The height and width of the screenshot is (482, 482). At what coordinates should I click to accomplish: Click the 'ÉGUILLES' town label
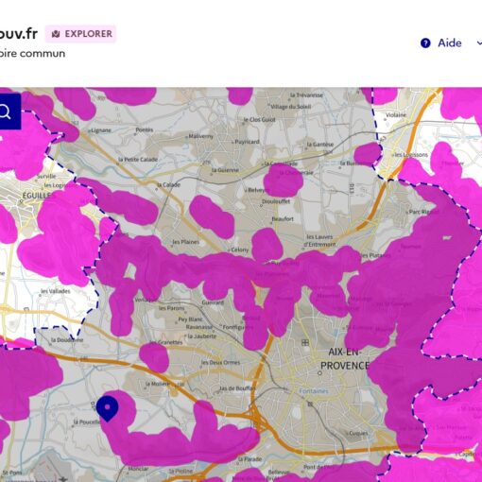tap(37, 196)
